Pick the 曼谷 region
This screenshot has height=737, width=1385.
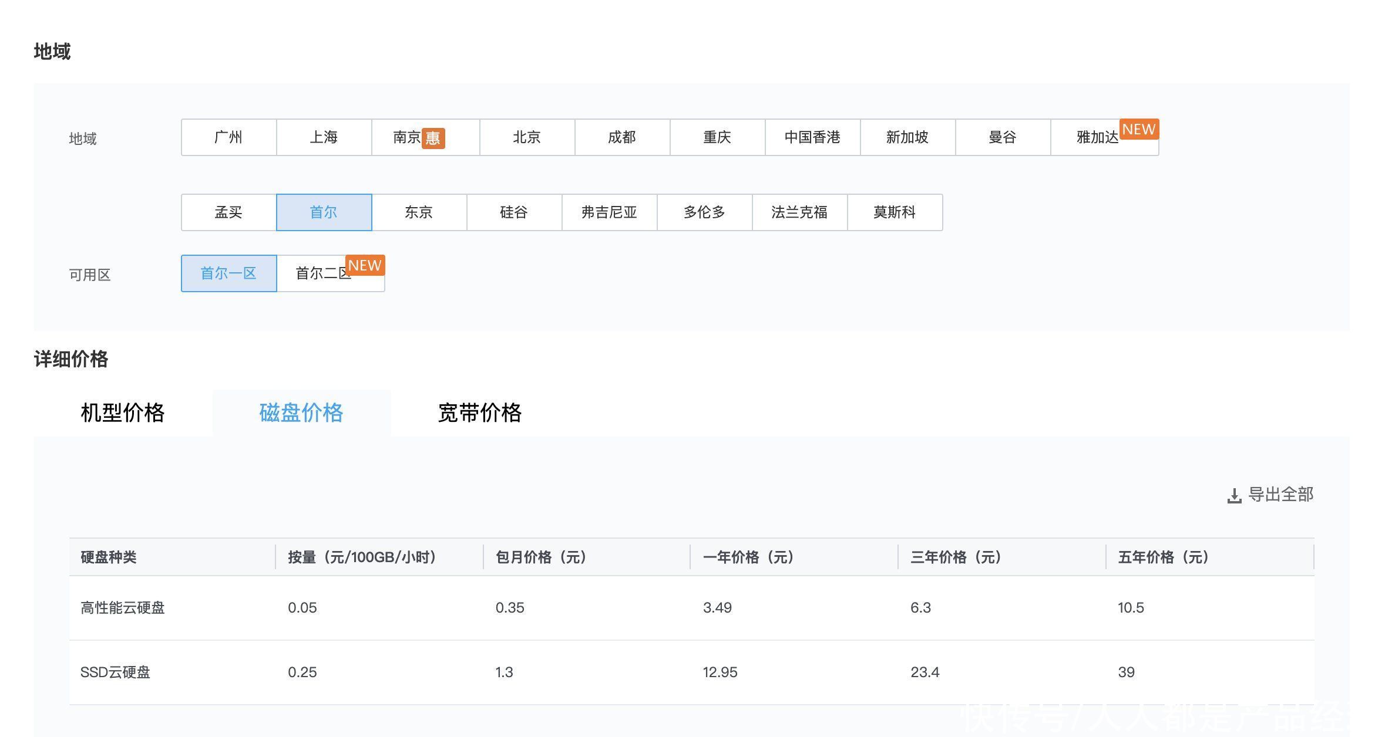[1003, 137]
